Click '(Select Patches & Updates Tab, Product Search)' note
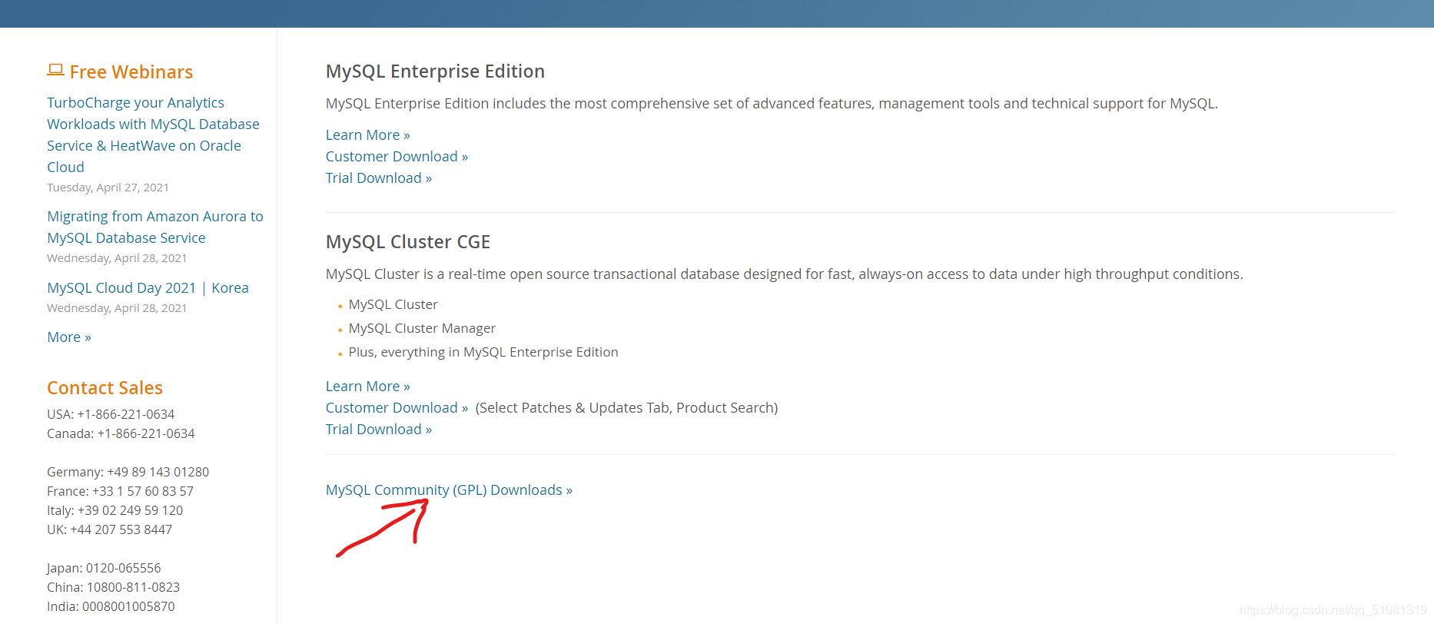Screen dimensions: 1434x624 [x=626, y=407]
